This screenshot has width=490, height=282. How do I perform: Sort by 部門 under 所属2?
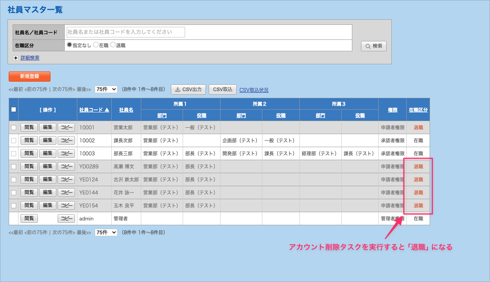[x=241, y=116]
